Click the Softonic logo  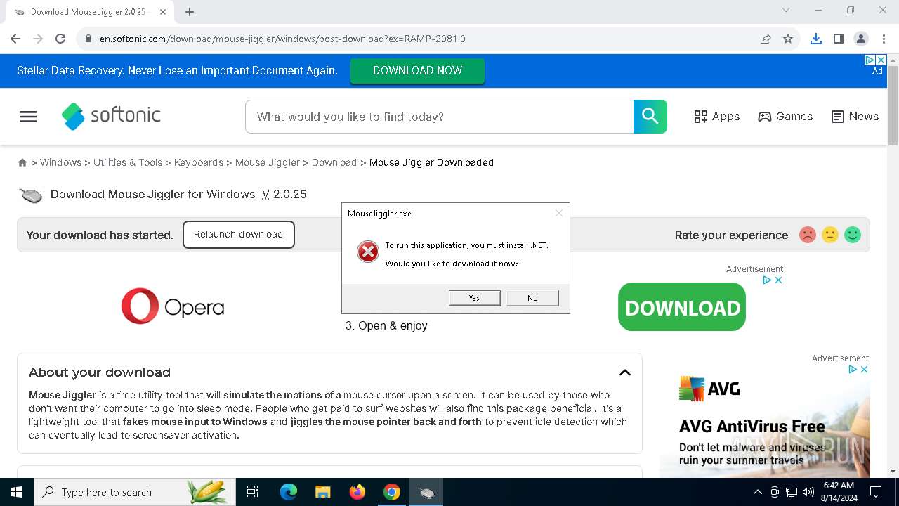click(111, 116)
